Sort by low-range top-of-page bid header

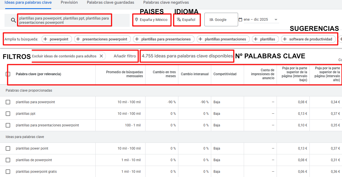coord(295,74)
